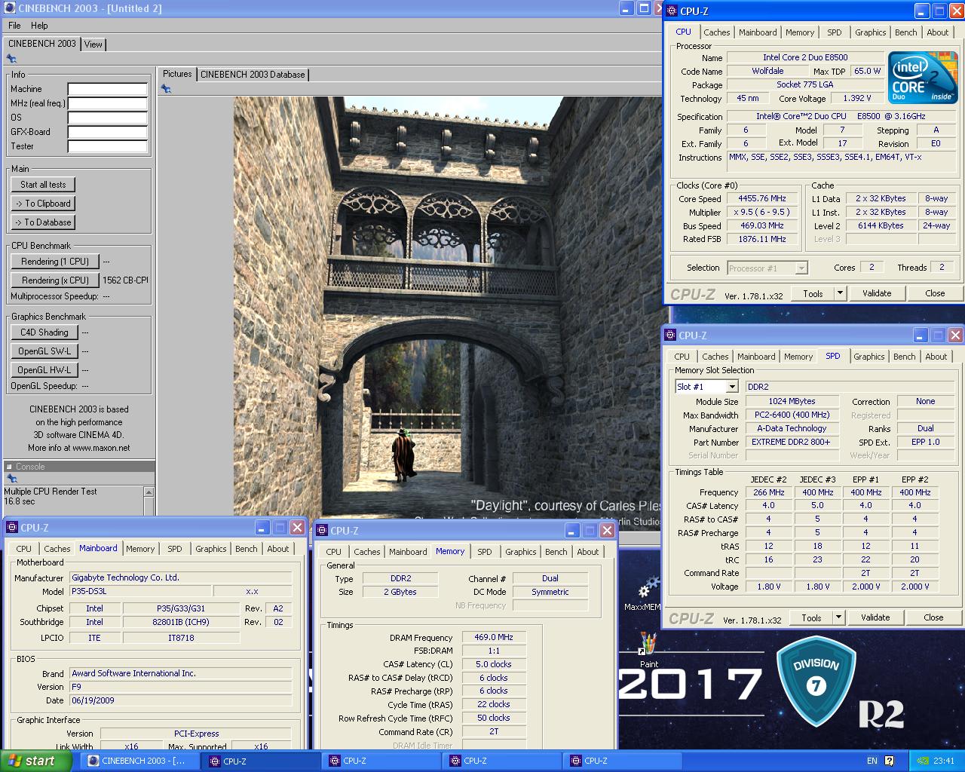965x772 pixels.
Task: Click To Database button
Action: click(x=43, y=222)
